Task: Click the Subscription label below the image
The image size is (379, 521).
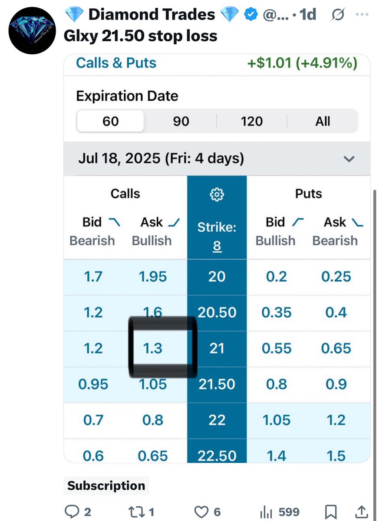Action: (x=106, y=486)
